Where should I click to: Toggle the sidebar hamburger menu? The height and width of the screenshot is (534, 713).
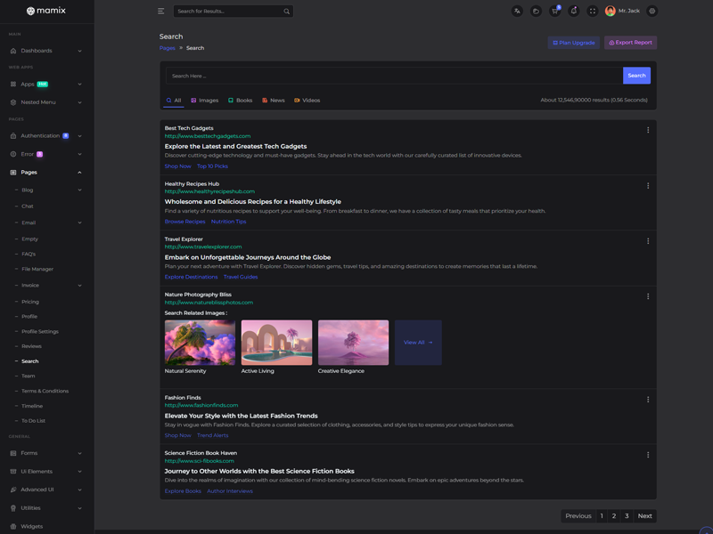(x=161, y=12)
